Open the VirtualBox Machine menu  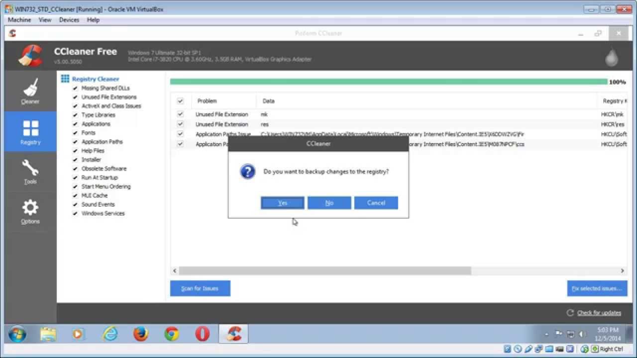[19, 20]
